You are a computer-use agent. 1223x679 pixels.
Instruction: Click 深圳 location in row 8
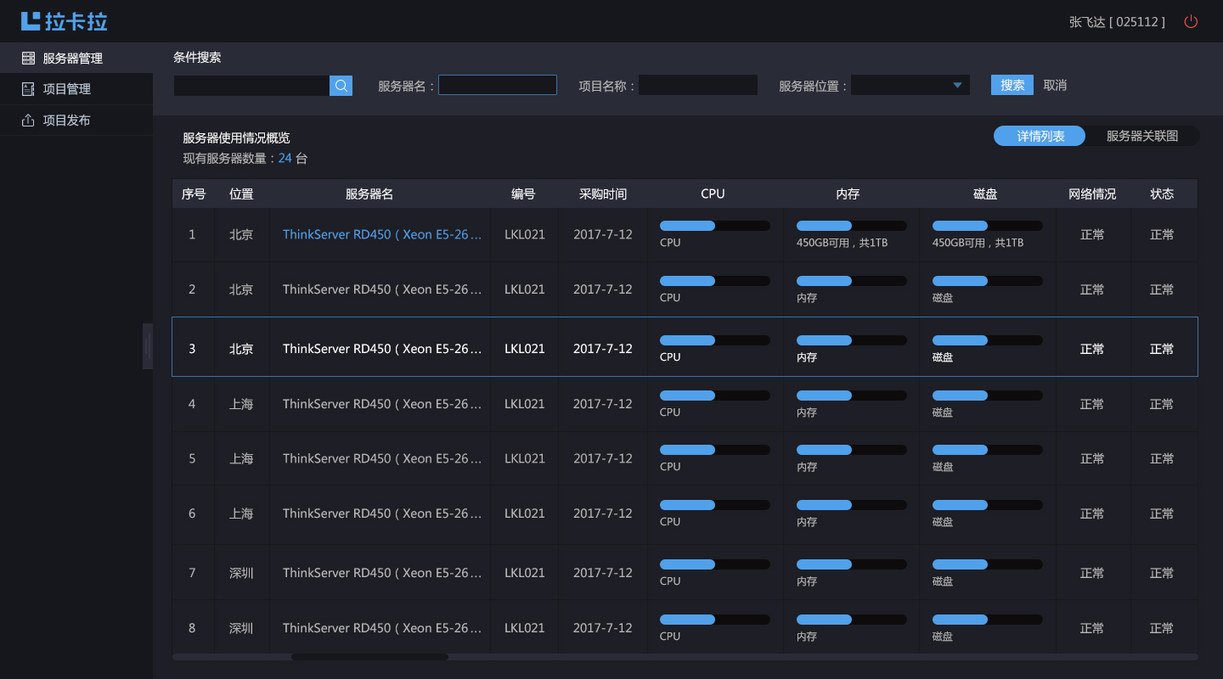pos(241,628)
